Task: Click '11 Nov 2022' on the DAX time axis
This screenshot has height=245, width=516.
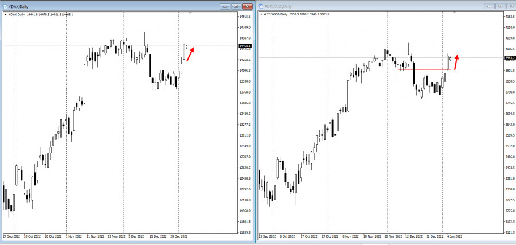Action: tap(95, 236)
